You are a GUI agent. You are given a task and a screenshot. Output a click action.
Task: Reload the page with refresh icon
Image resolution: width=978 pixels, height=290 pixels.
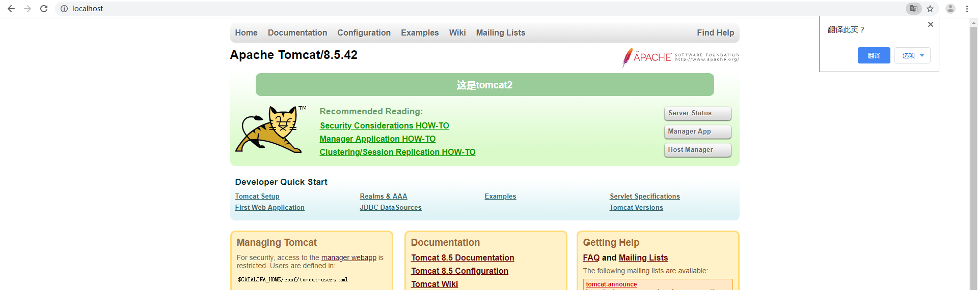(x=44, y=9)
